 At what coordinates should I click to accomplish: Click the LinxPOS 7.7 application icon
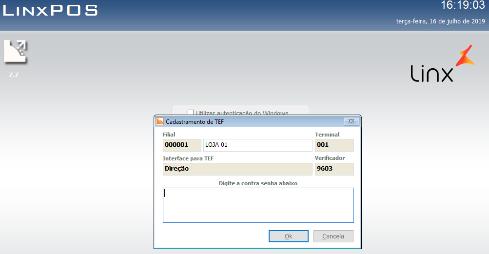[16, 52]
